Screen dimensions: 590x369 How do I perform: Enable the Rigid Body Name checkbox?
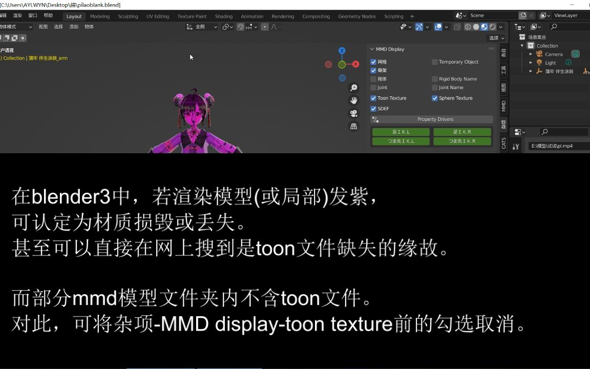click(x=435, y=78)
